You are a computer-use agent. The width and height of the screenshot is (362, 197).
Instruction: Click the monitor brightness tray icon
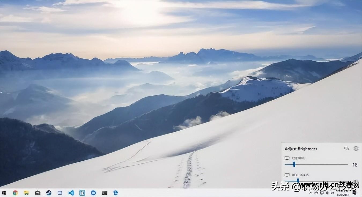[327, 193]
